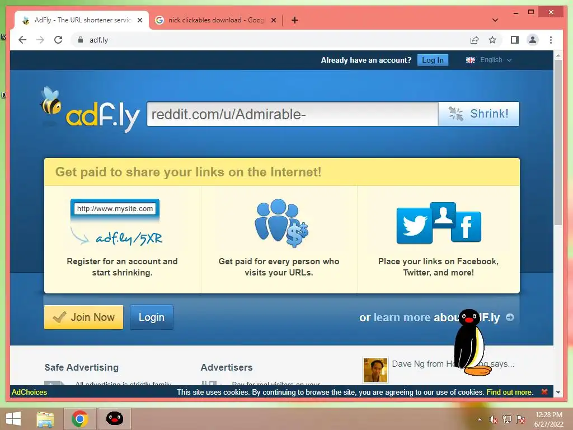Share this page icon in address bar

click(x=475, y=40)
